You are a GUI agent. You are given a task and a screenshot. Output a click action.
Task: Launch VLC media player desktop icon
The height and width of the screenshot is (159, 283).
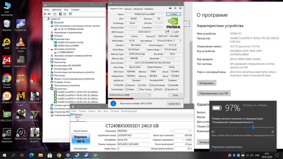click(21, 45)
